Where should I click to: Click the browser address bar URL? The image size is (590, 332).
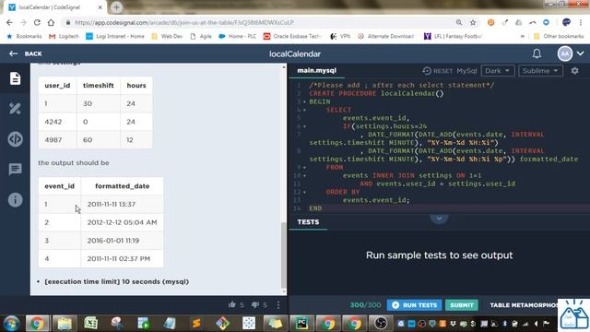pyautogui.click(x=184, y=22)
